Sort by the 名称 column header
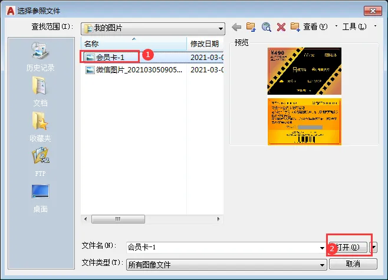 [134, 44]
